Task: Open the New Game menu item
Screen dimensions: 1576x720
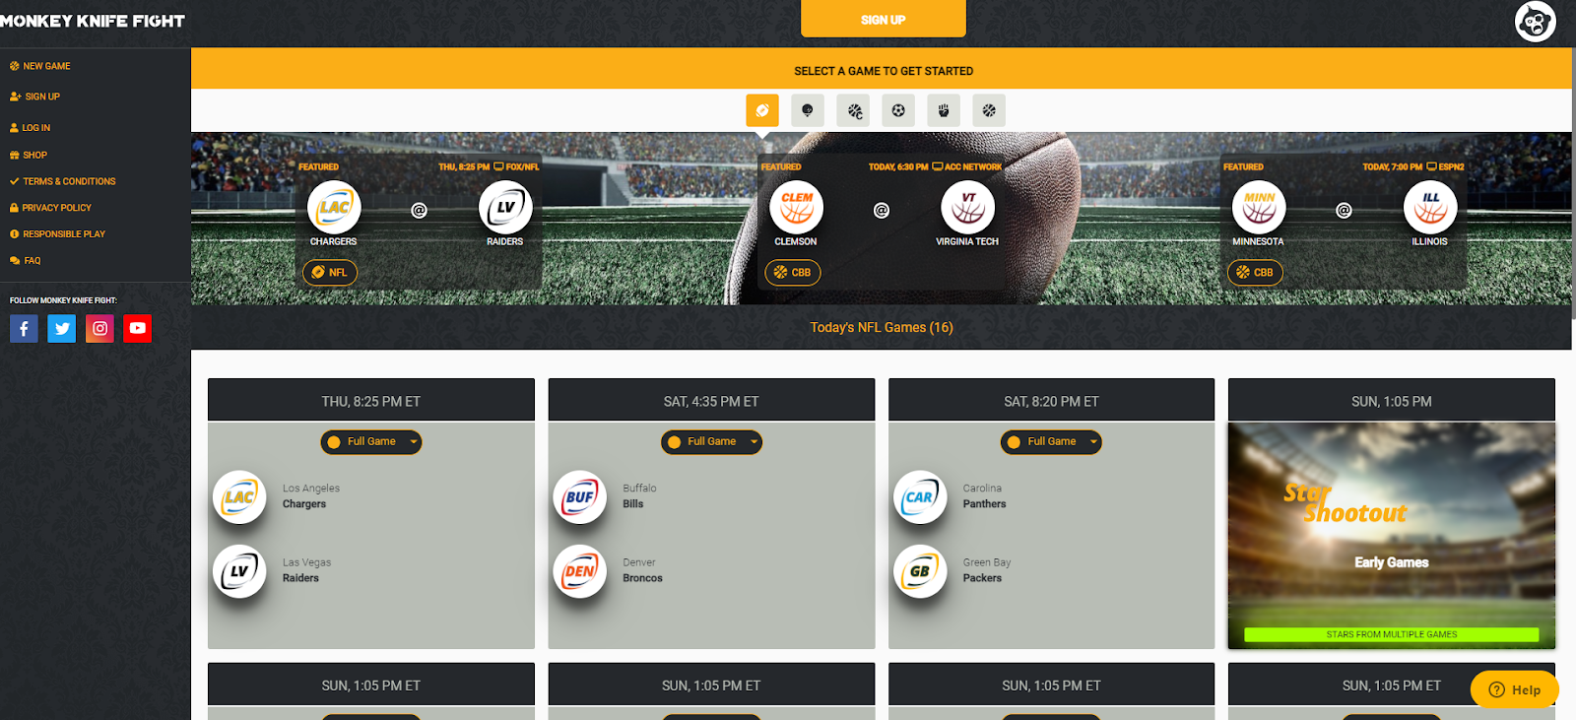Action: (40, 66)
